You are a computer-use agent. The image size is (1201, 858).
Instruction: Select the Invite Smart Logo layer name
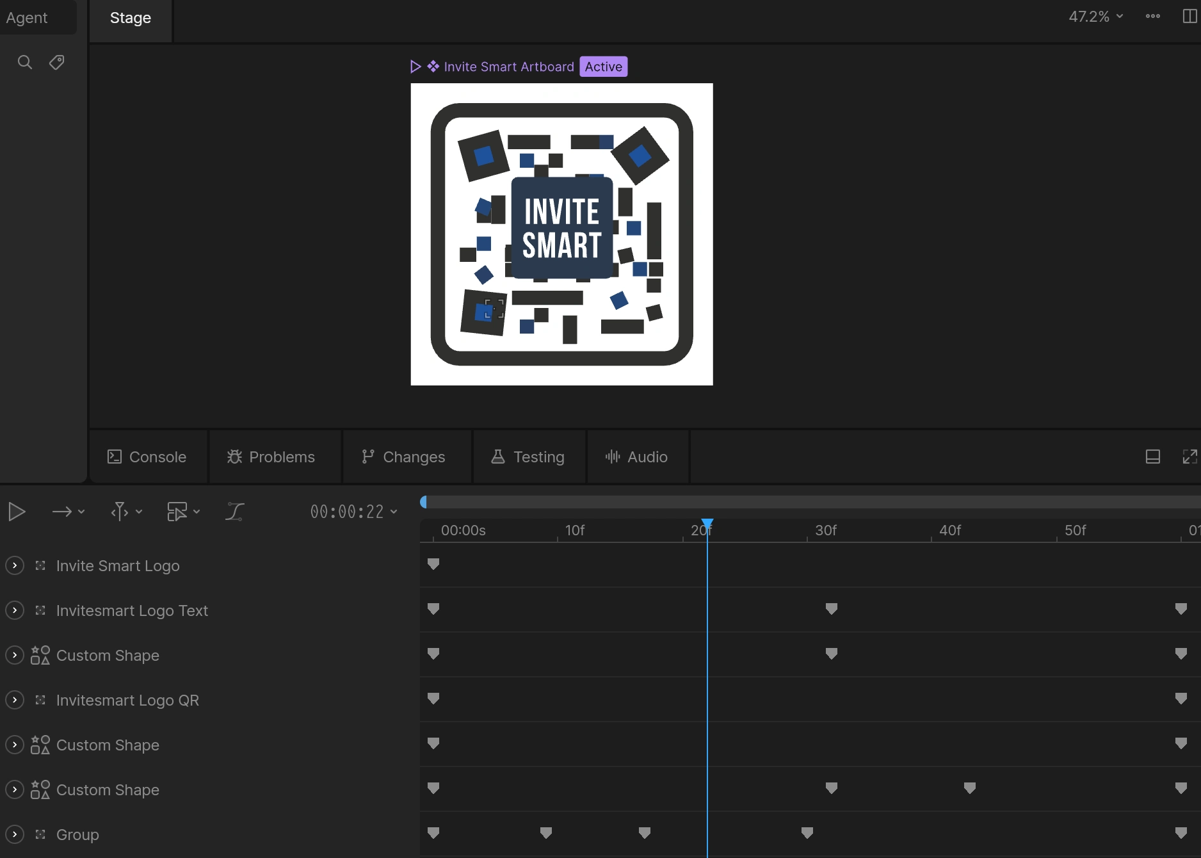(118, 566)
